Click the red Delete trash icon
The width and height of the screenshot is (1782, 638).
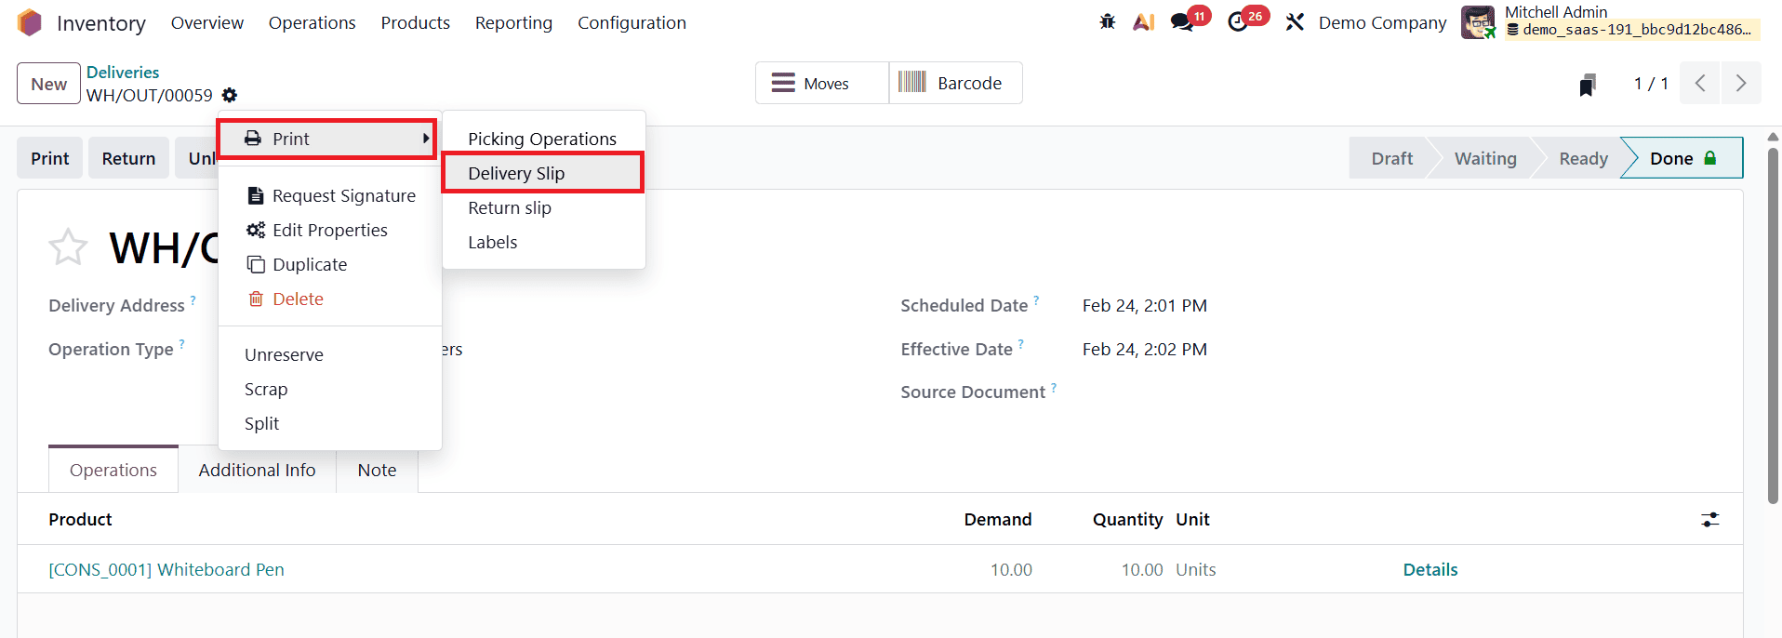(x=256, y=299)
